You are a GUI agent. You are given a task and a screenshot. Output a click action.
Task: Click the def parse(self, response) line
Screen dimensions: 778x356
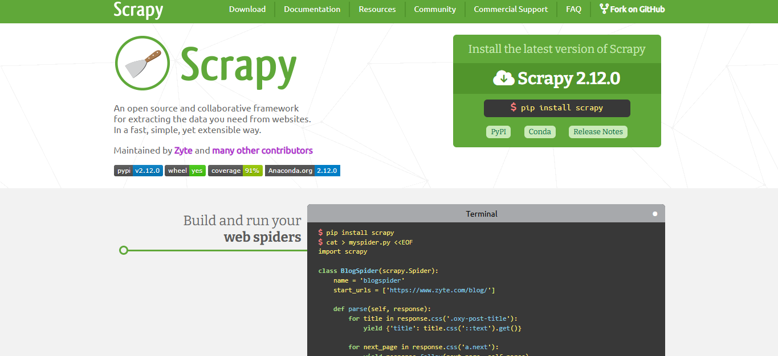pos(382,309)
